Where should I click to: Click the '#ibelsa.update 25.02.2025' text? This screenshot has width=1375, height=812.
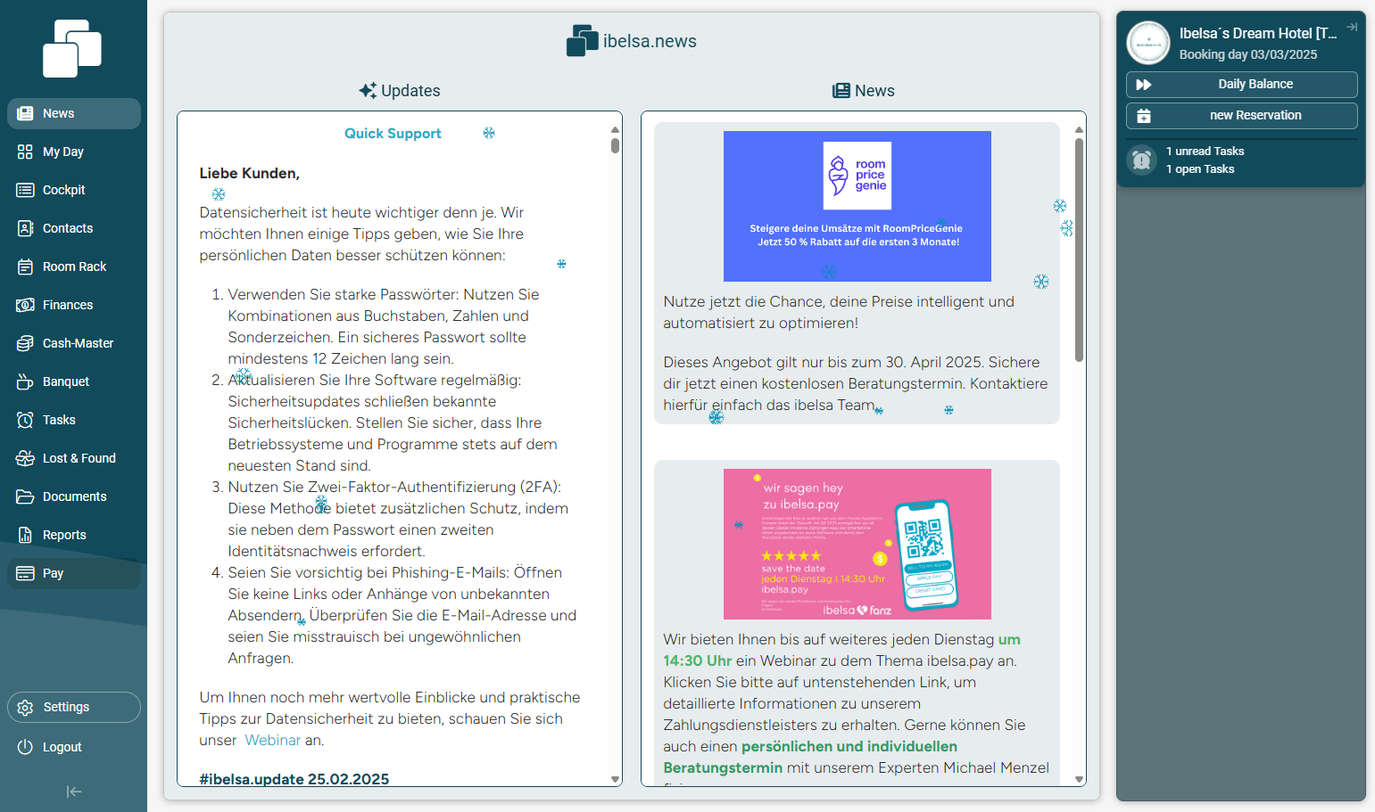[294, 779]
